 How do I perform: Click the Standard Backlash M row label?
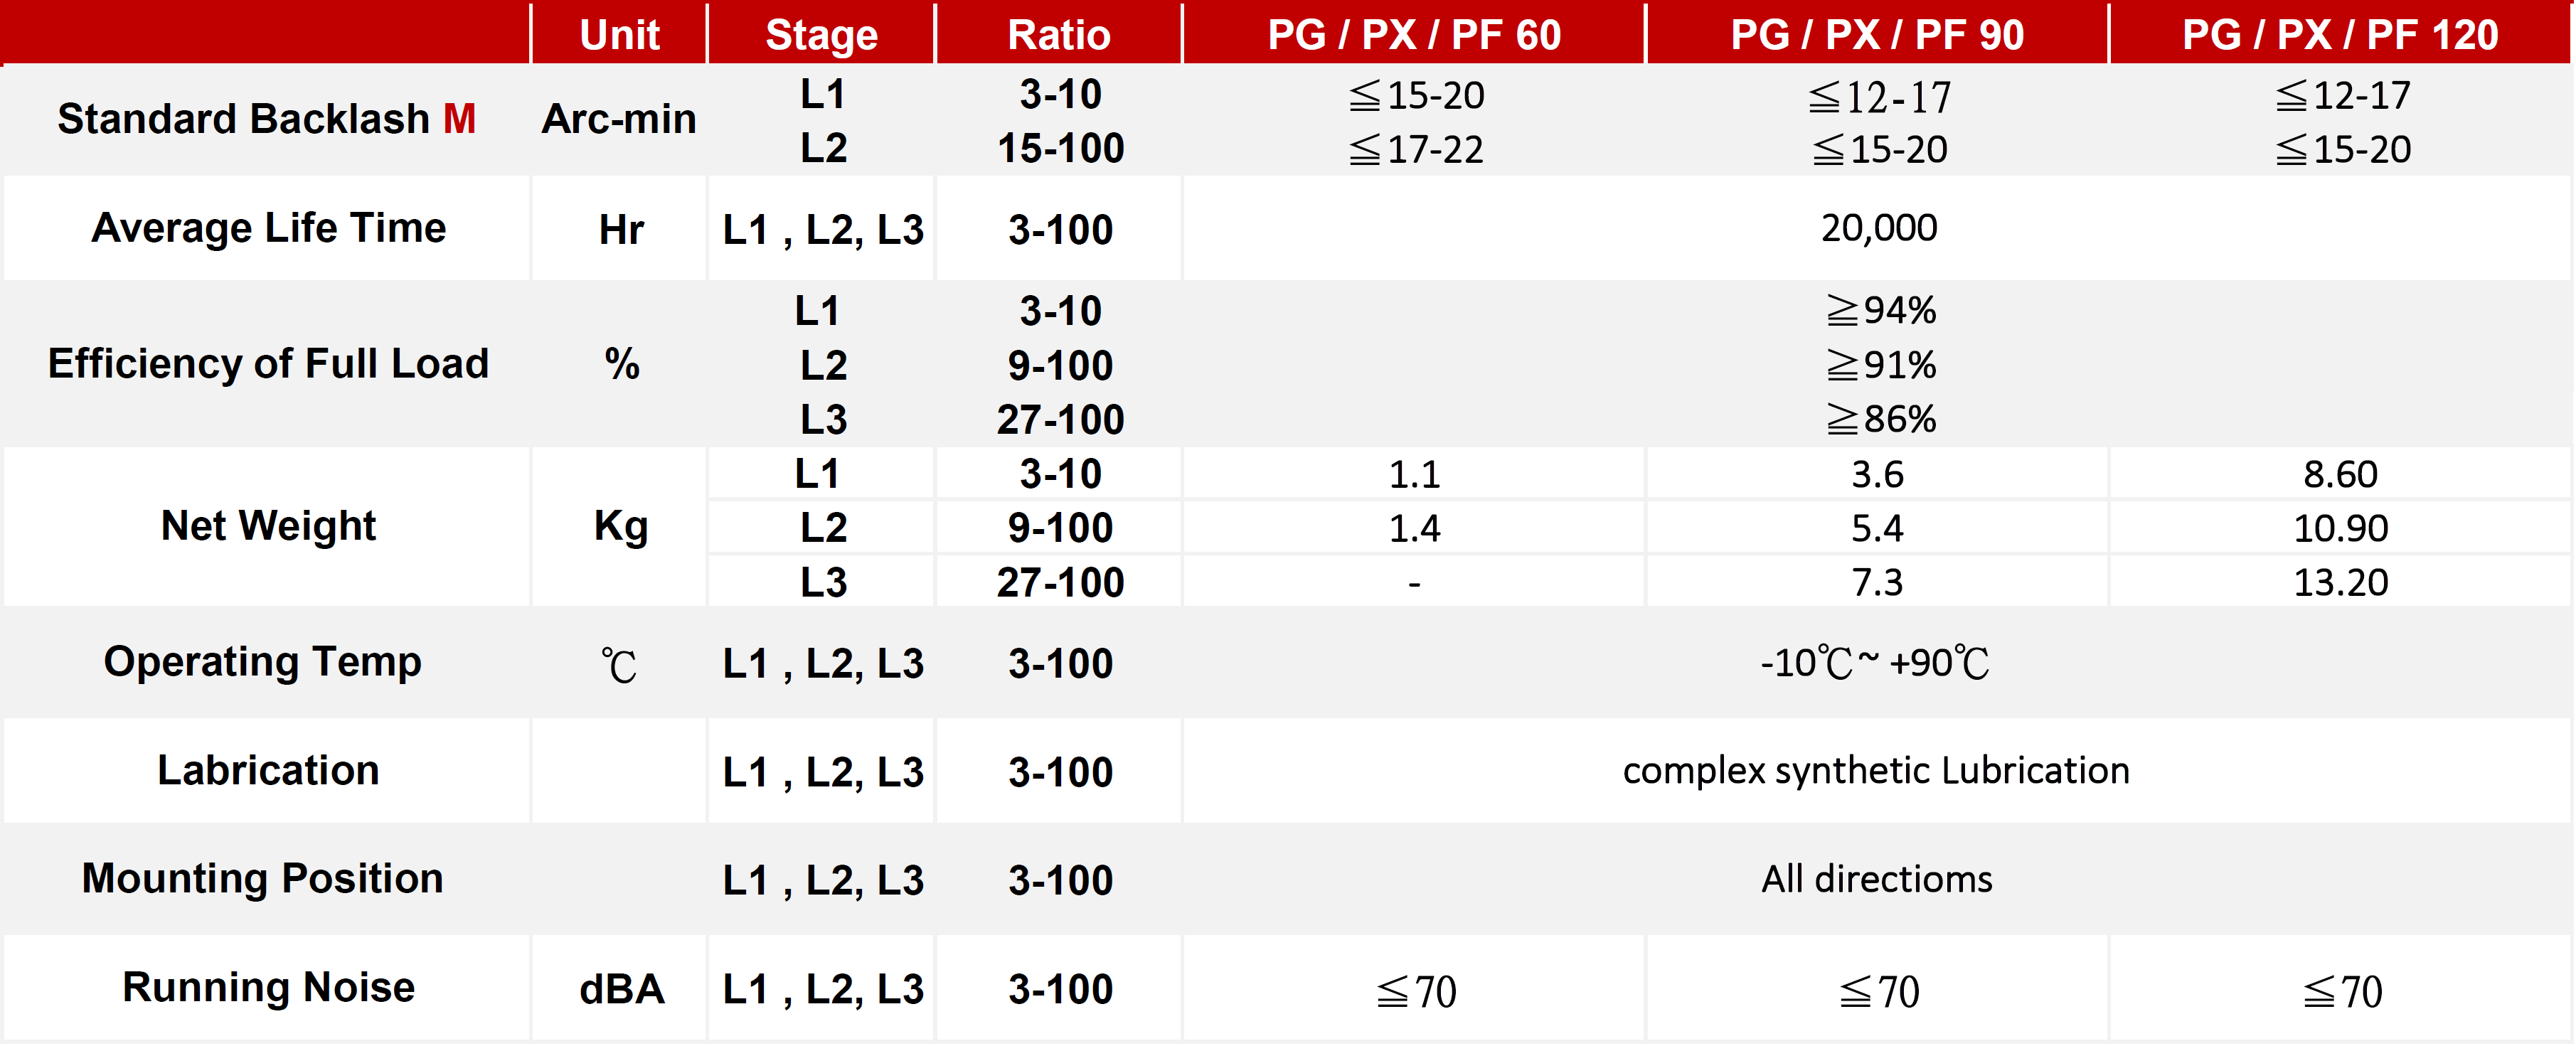click(x=267, y=119)
